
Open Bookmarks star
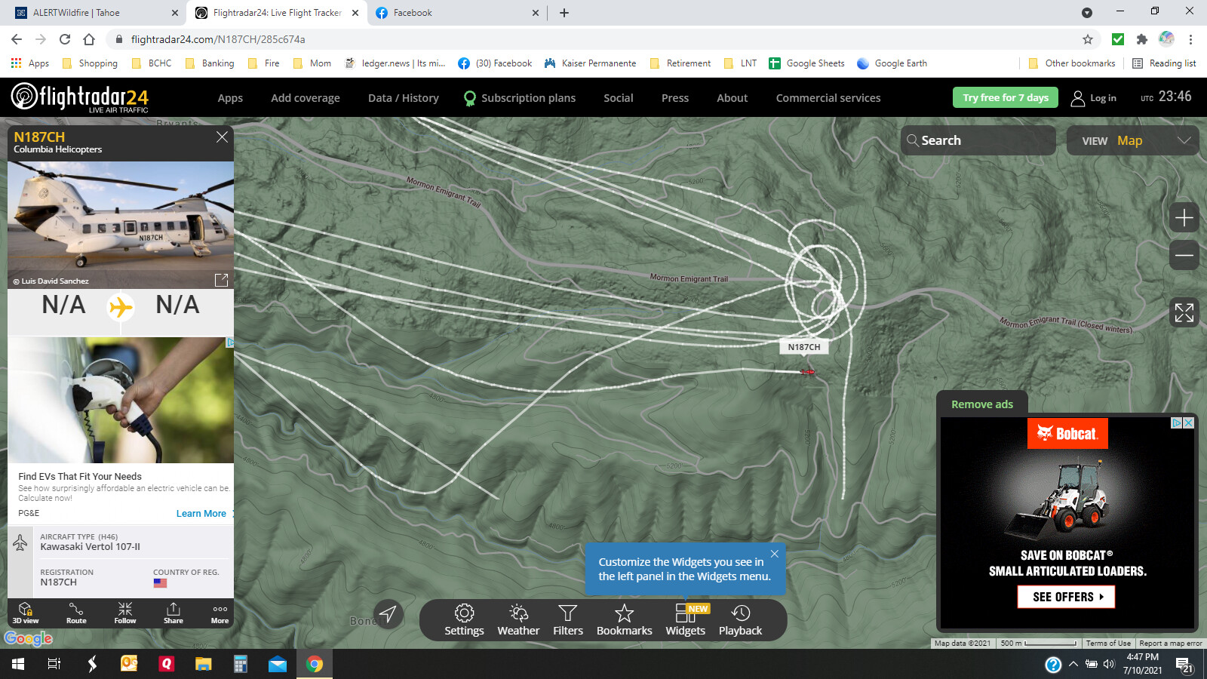coord(624,620)
